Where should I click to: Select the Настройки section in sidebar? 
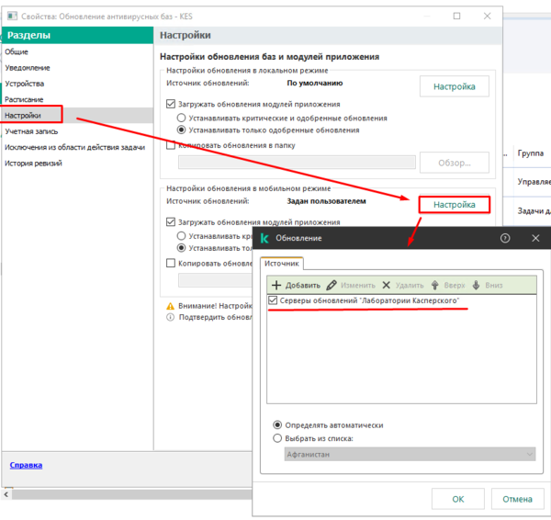tap(77, 116)
